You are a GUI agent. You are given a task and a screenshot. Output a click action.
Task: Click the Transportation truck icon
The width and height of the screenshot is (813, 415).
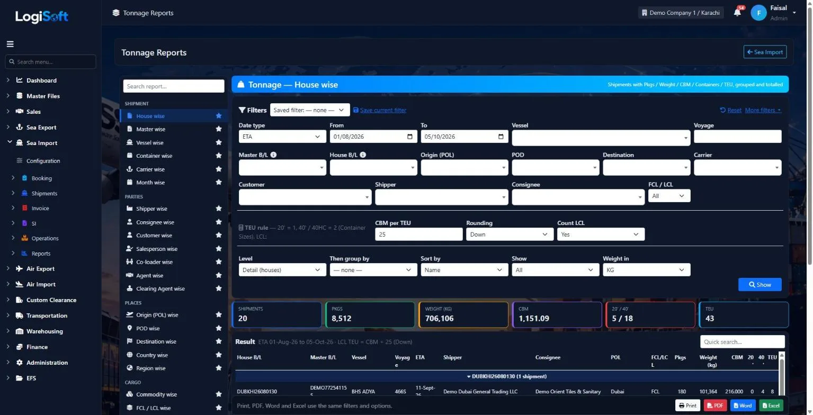[x=20, y=315]
